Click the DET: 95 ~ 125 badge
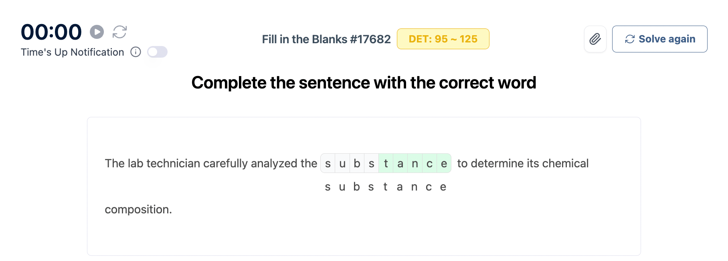The image size is (728, 261). tap(443, 39)
